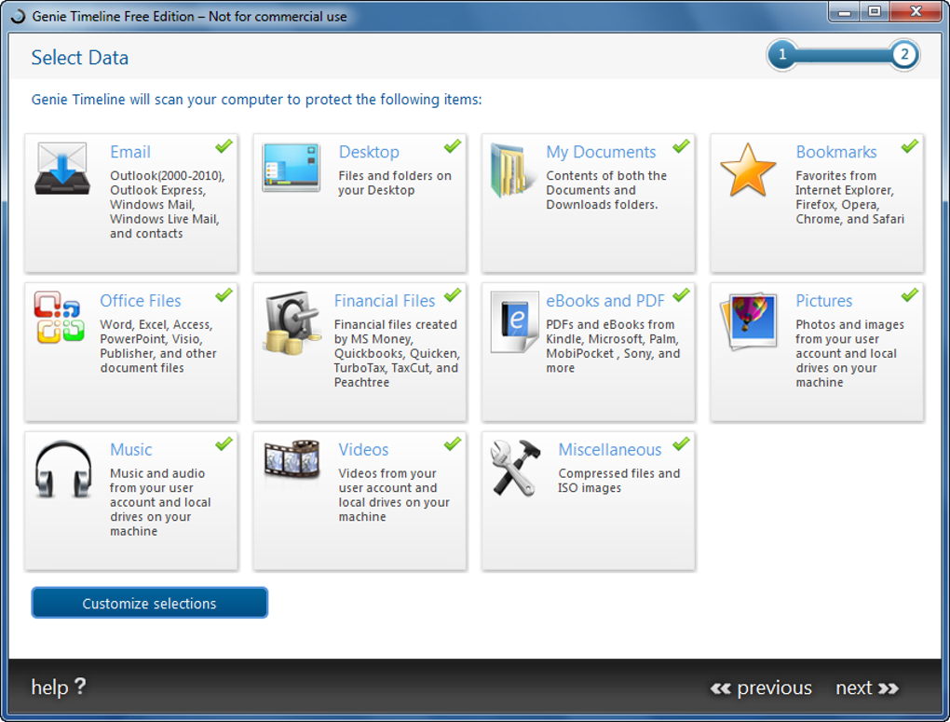Click the Miscellaneous wrench and hammer icon
The height and width of the screenshot is (722, 950).
[516, 468]
